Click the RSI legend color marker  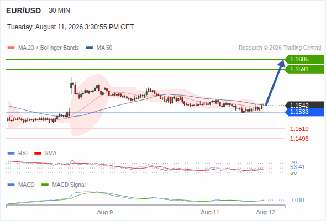[11, 154]
